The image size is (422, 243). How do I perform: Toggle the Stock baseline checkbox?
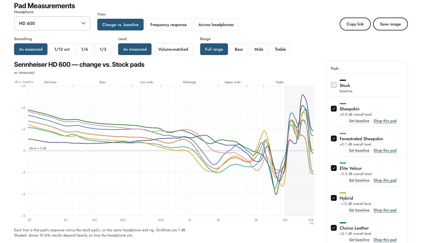334,85
